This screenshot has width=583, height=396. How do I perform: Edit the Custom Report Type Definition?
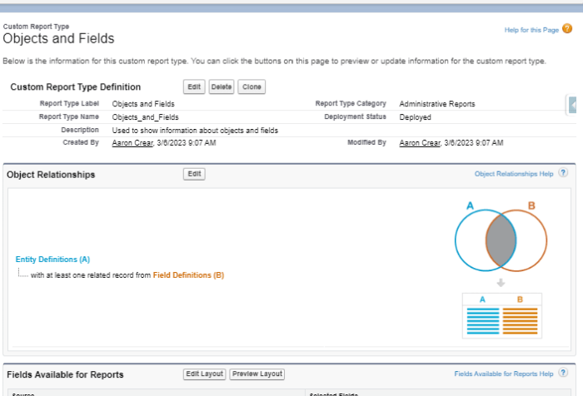(x=194, y=87)
